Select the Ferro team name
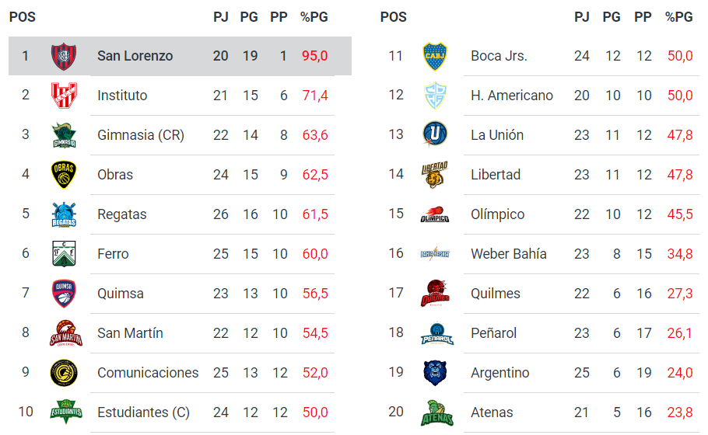708x435 pixels. (x=113, y=254)
